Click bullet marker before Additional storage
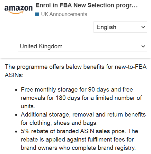151x154 pixels. 16,115
